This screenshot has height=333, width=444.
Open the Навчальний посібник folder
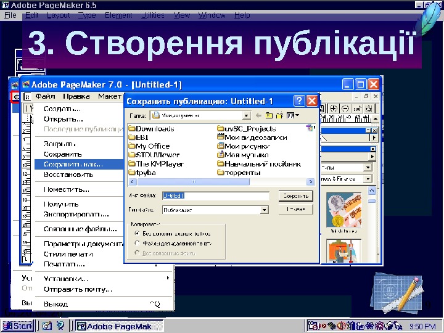(259, 163)
